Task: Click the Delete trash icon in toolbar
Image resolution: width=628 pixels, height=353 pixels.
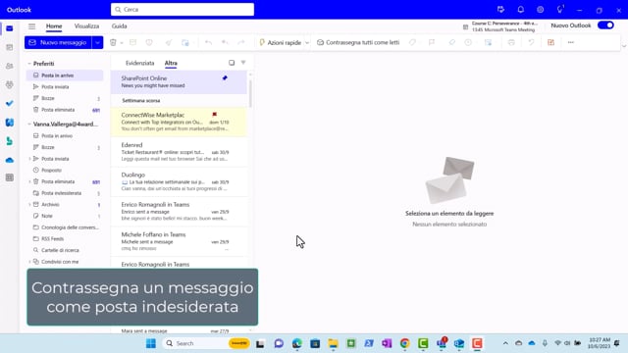Action: point(113,42)
